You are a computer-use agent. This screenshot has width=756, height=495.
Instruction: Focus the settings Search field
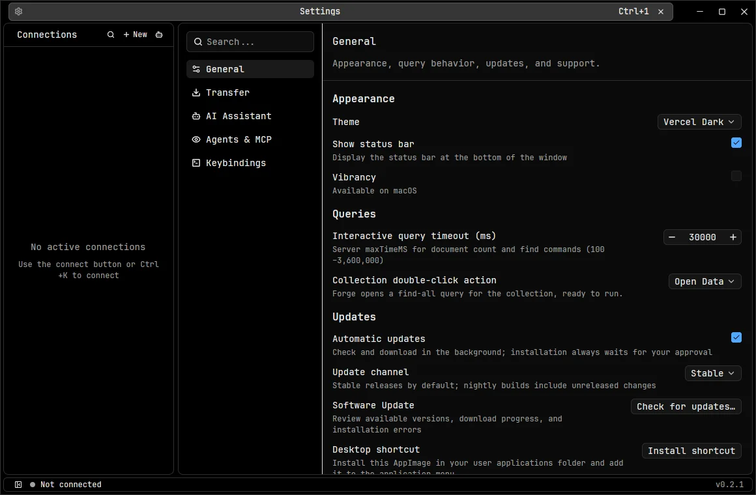coord(250,42)
